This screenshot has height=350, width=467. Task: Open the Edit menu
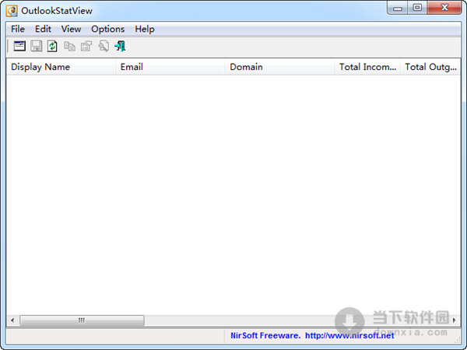click(x=43, y=30)
